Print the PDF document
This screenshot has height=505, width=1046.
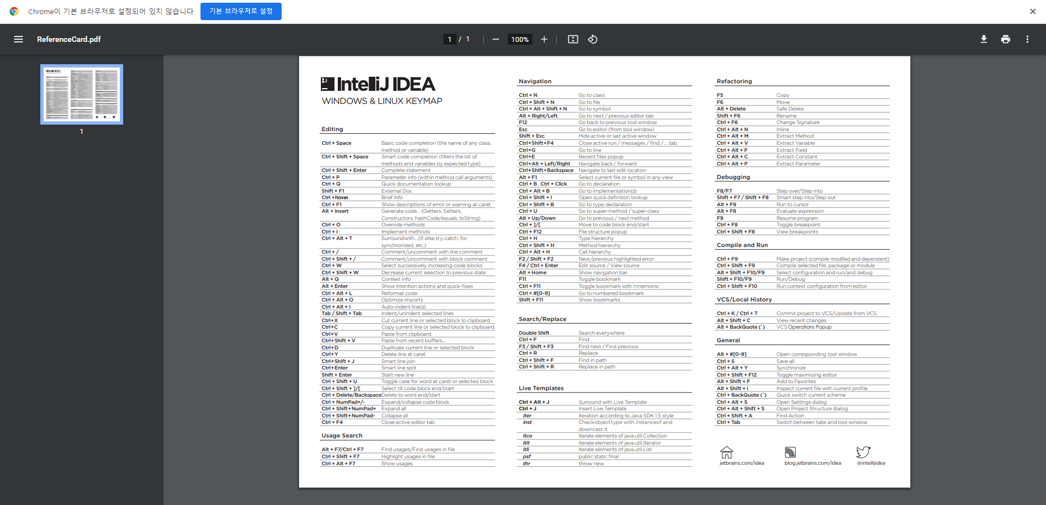pos(1006,39)
